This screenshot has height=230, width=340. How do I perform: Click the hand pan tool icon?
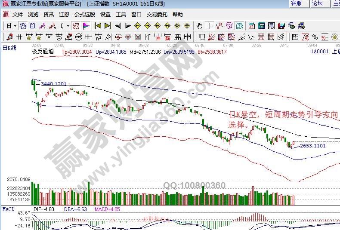pyautogui.click(x=200, y=26)
